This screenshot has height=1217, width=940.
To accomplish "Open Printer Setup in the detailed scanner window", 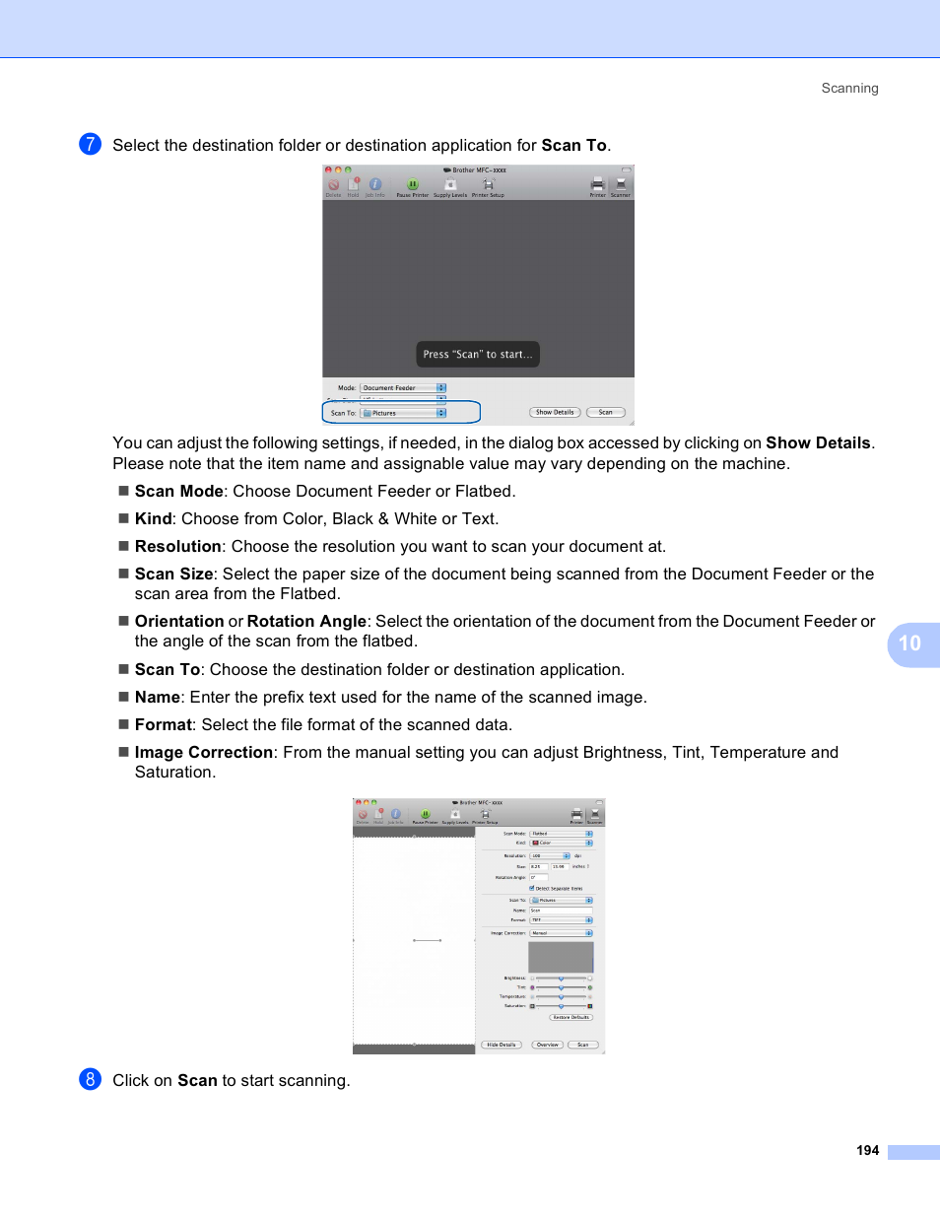I will [x=485, y=815].
